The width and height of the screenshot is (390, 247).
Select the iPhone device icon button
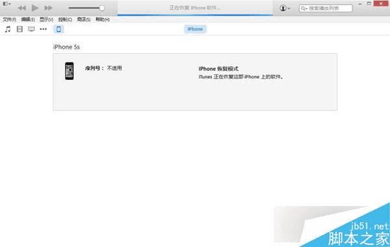[x=58, y=29]
